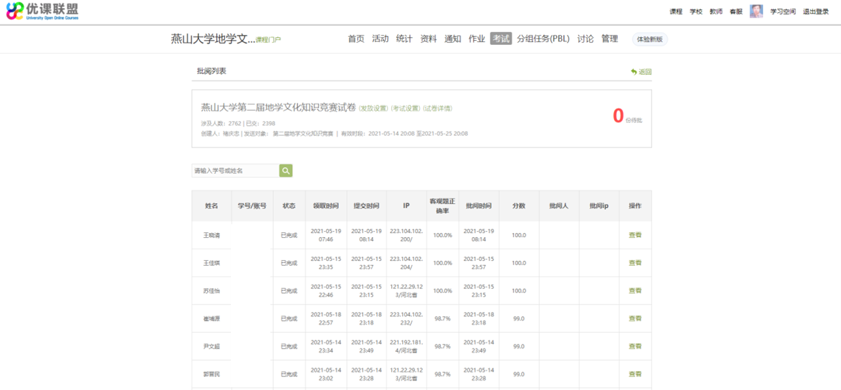The height and width of the screenshot is (390, 841).
Task: Click 查看 for student 苏佳怡
Action: click(634, 291)
